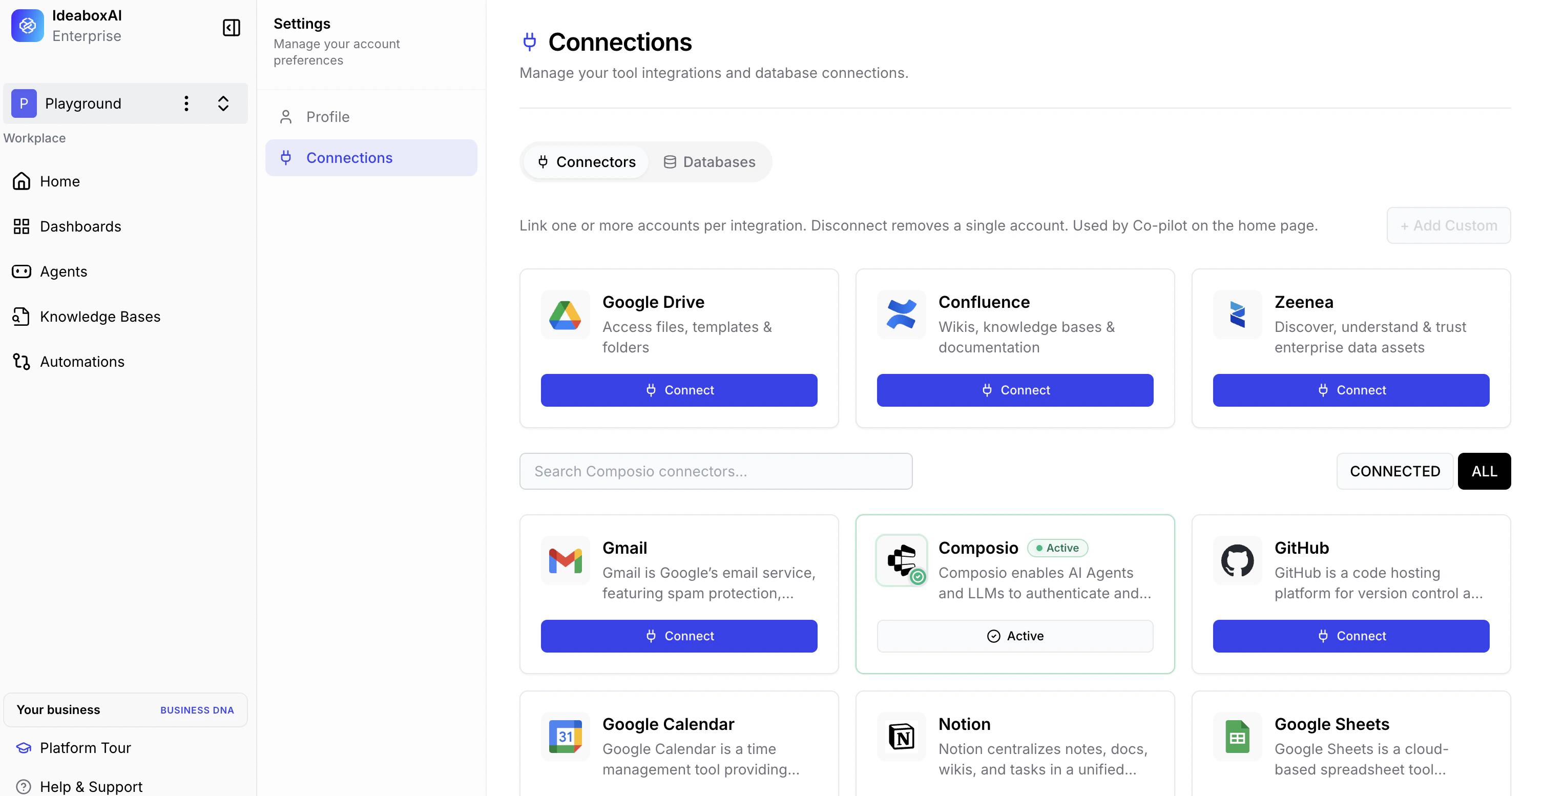Click the Knowledge Bases document icon

point(22,316)
